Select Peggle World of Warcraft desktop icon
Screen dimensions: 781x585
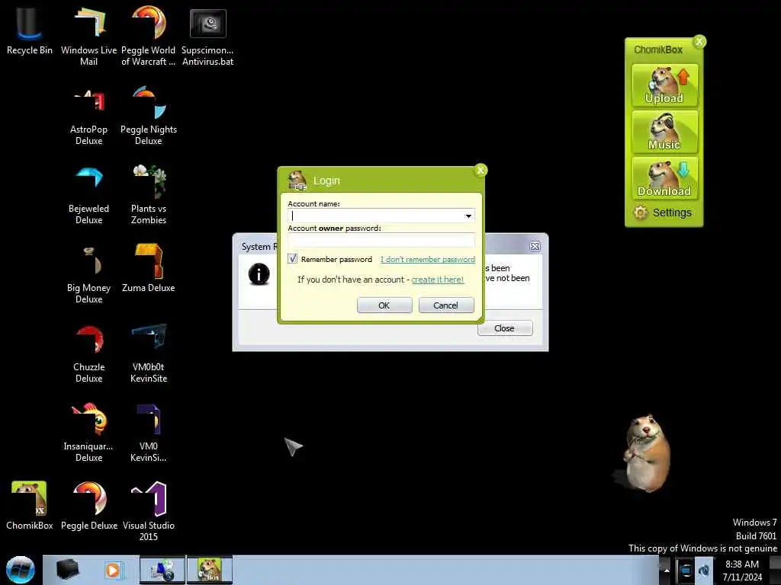pos(149,36)
